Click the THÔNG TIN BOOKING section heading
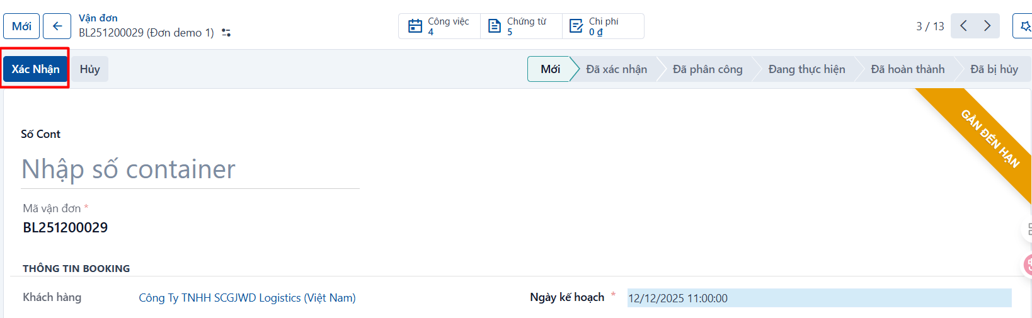The width and height of the screenshot is (1032, 318). pyautogui.click(x=76, y=268)
